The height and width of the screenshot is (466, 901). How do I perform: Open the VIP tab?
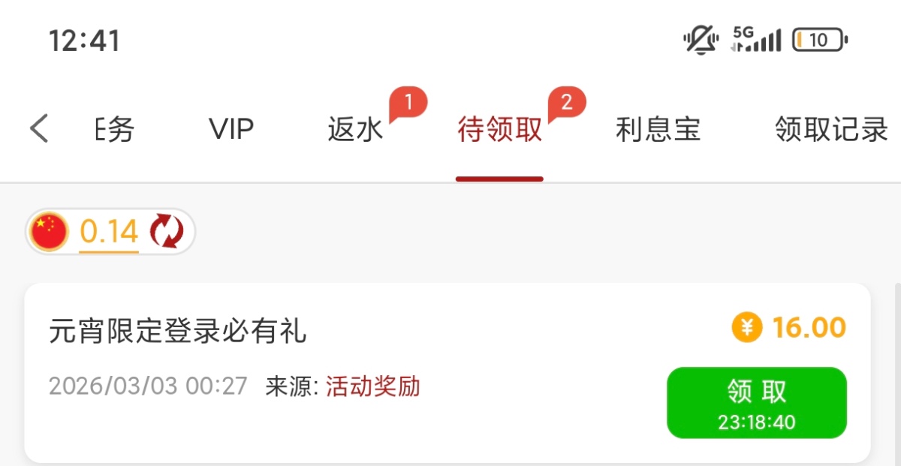(231, 129)
